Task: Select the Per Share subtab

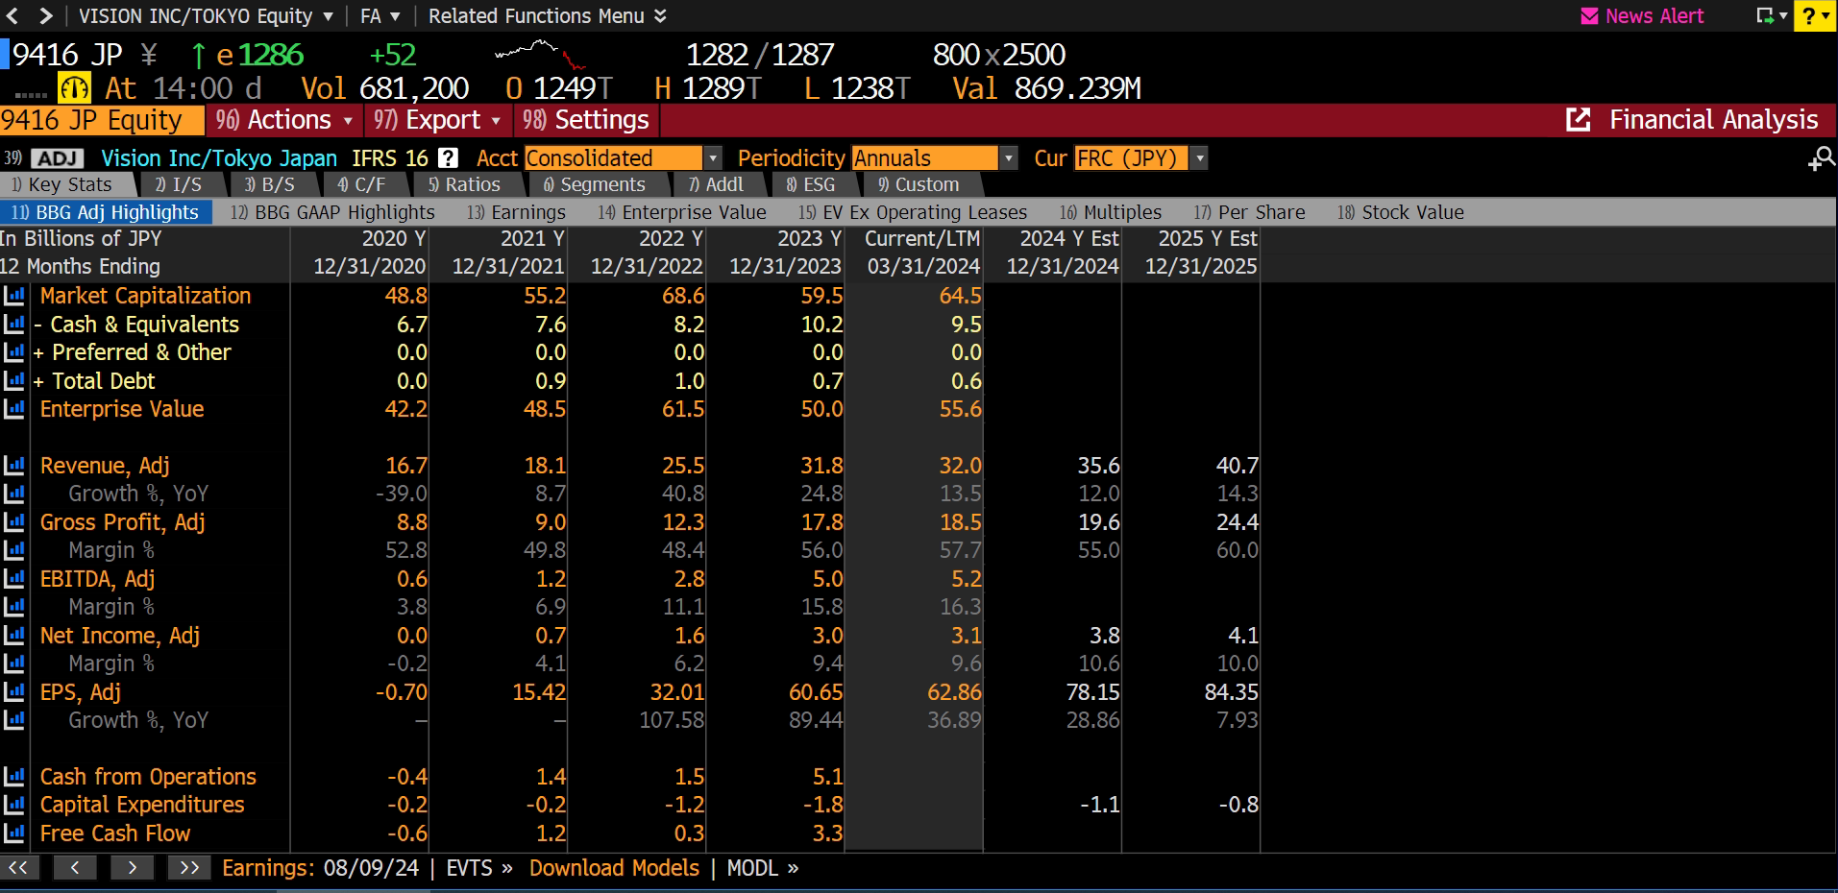Action: click(1249, 212)
